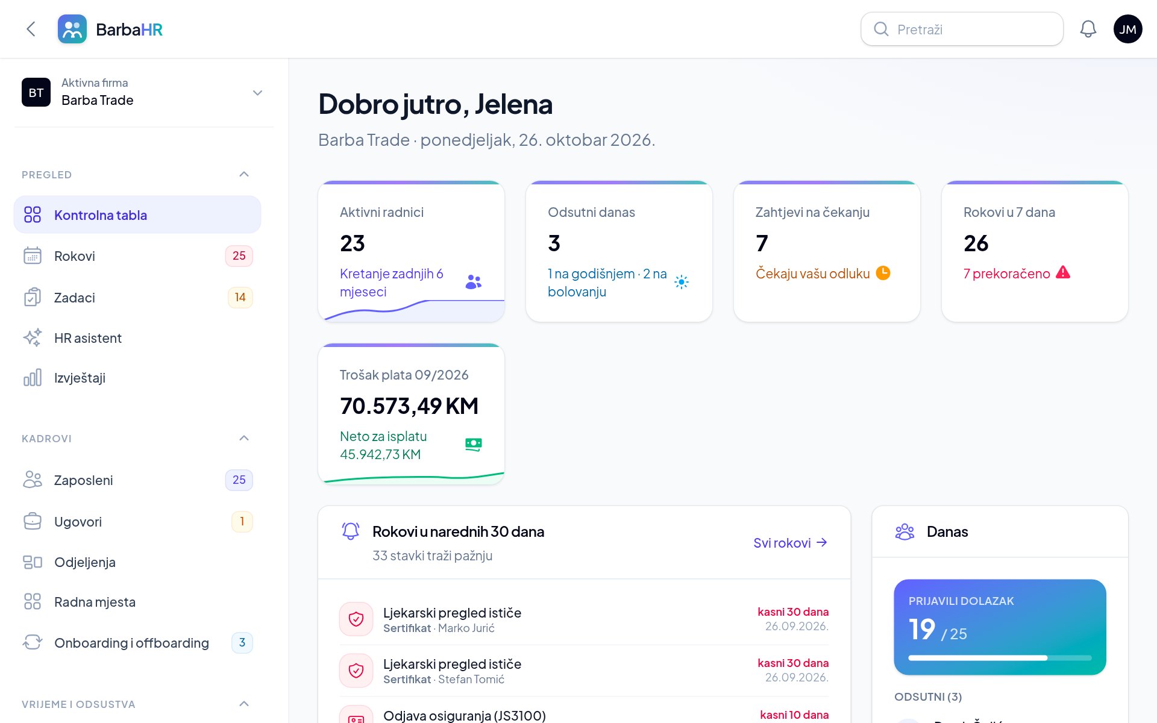Image resolution: width=1157 pixels, height=723 pixels.
Task: Click the Pretraži search field
Action: tap(962, 29)
